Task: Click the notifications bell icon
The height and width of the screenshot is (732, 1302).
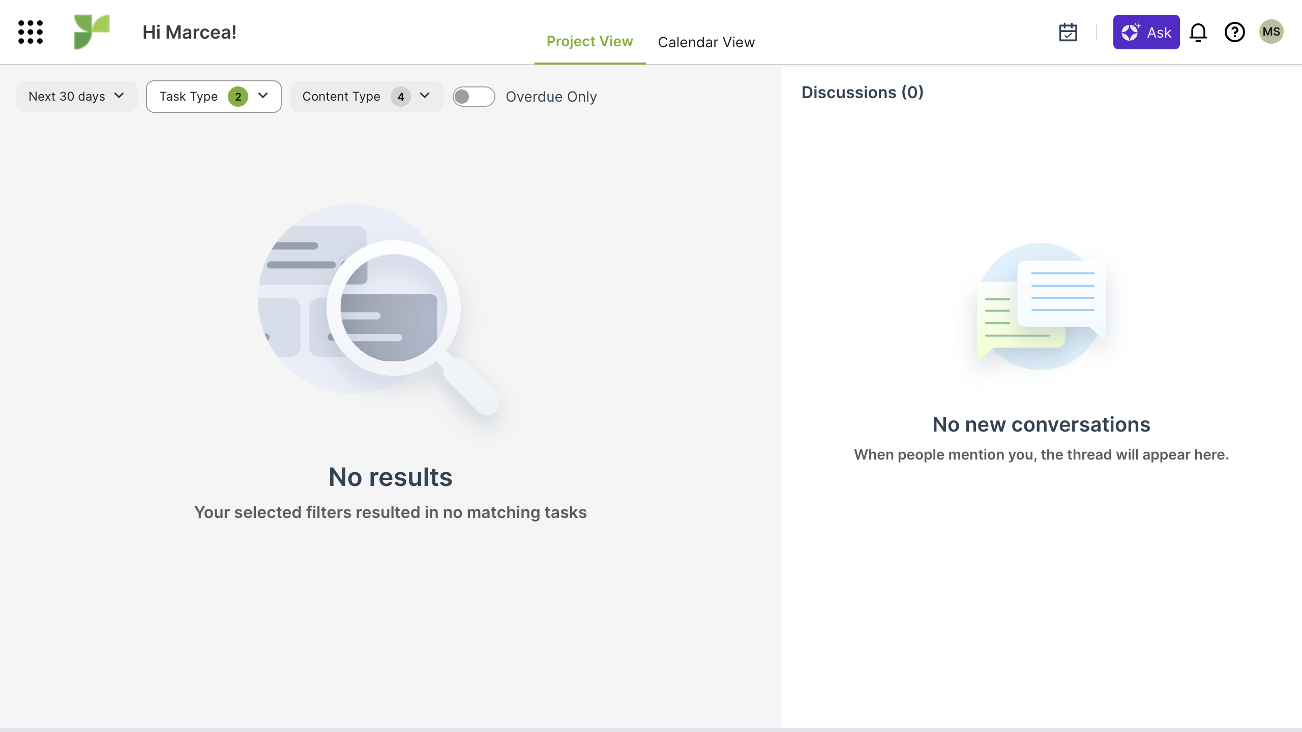Action: pyautogui.click(x=1198, y=32)
